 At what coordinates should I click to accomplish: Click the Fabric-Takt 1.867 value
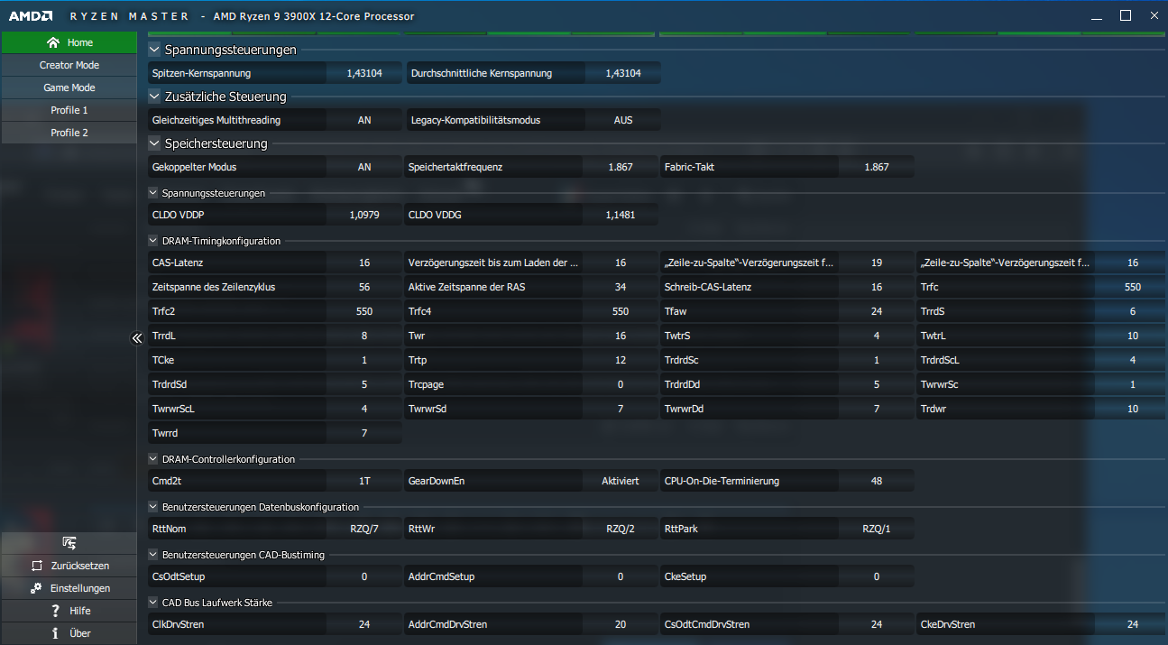(x=877, y=167)
